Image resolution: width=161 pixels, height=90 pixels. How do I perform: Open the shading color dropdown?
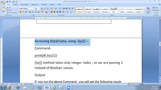pos(69,12)
